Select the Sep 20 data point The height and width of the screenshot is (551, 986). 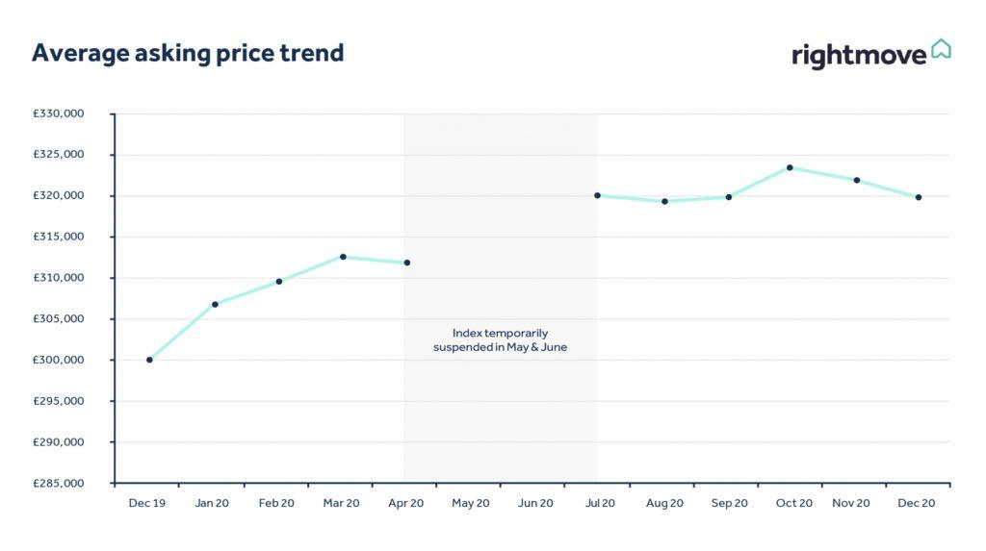pyautogui.click(x=729, y=197)
